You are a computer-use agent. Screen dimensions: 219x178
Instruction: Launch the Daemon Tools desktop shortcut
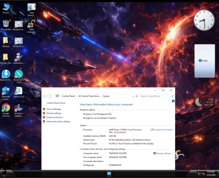[6, 75]
